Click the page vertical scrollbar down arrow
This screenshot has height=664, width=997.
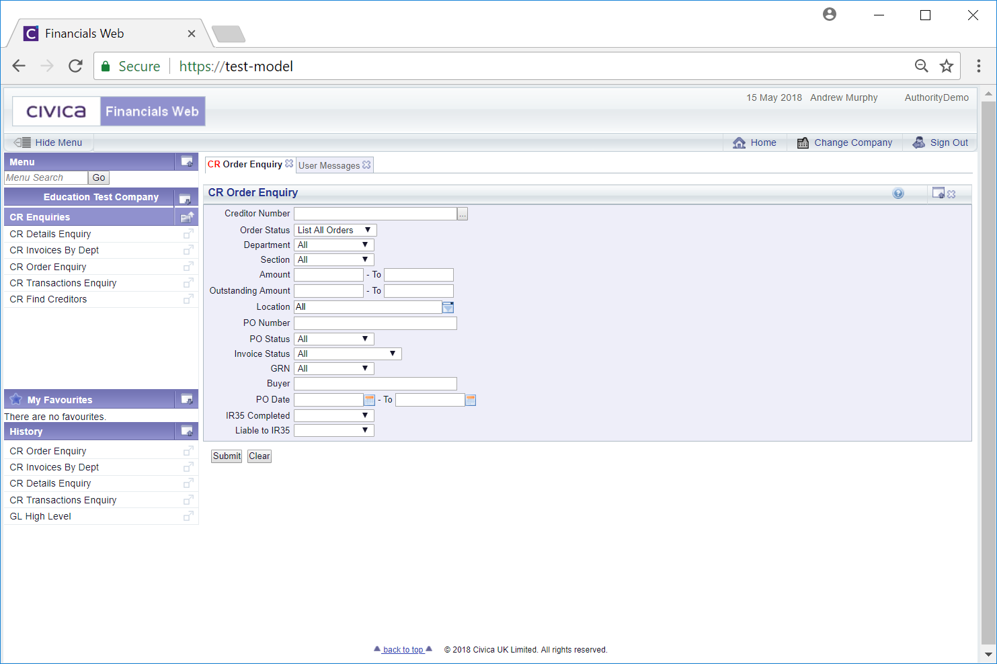(988, 655)
